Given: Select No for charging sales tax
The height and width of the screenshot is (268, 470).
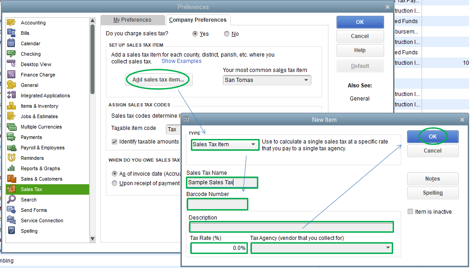Looking at the screenshot, I should 227,34.
